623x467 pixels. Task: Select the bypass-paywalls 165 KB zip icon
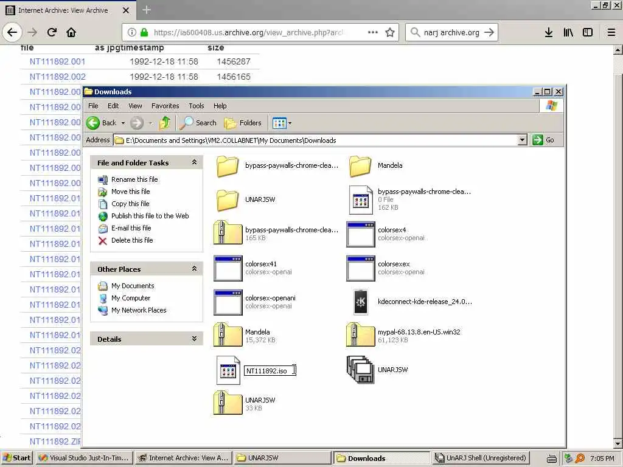(x=228, y=232)
